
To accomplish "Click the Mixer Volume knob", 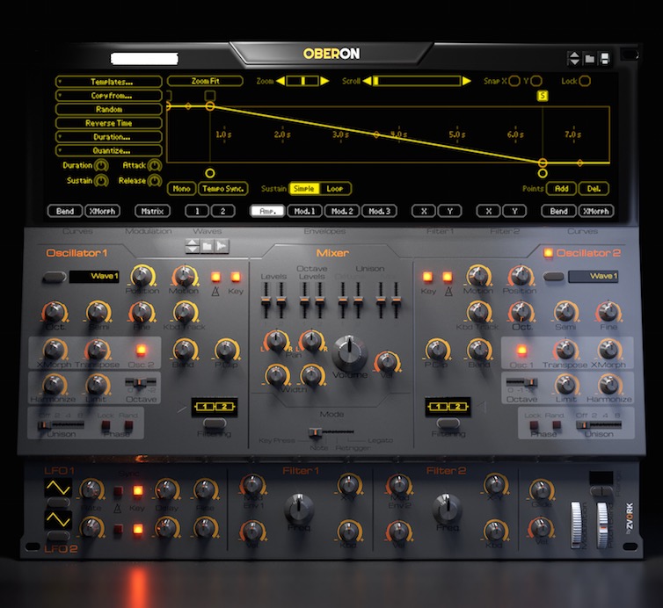I will coord(349,353).
